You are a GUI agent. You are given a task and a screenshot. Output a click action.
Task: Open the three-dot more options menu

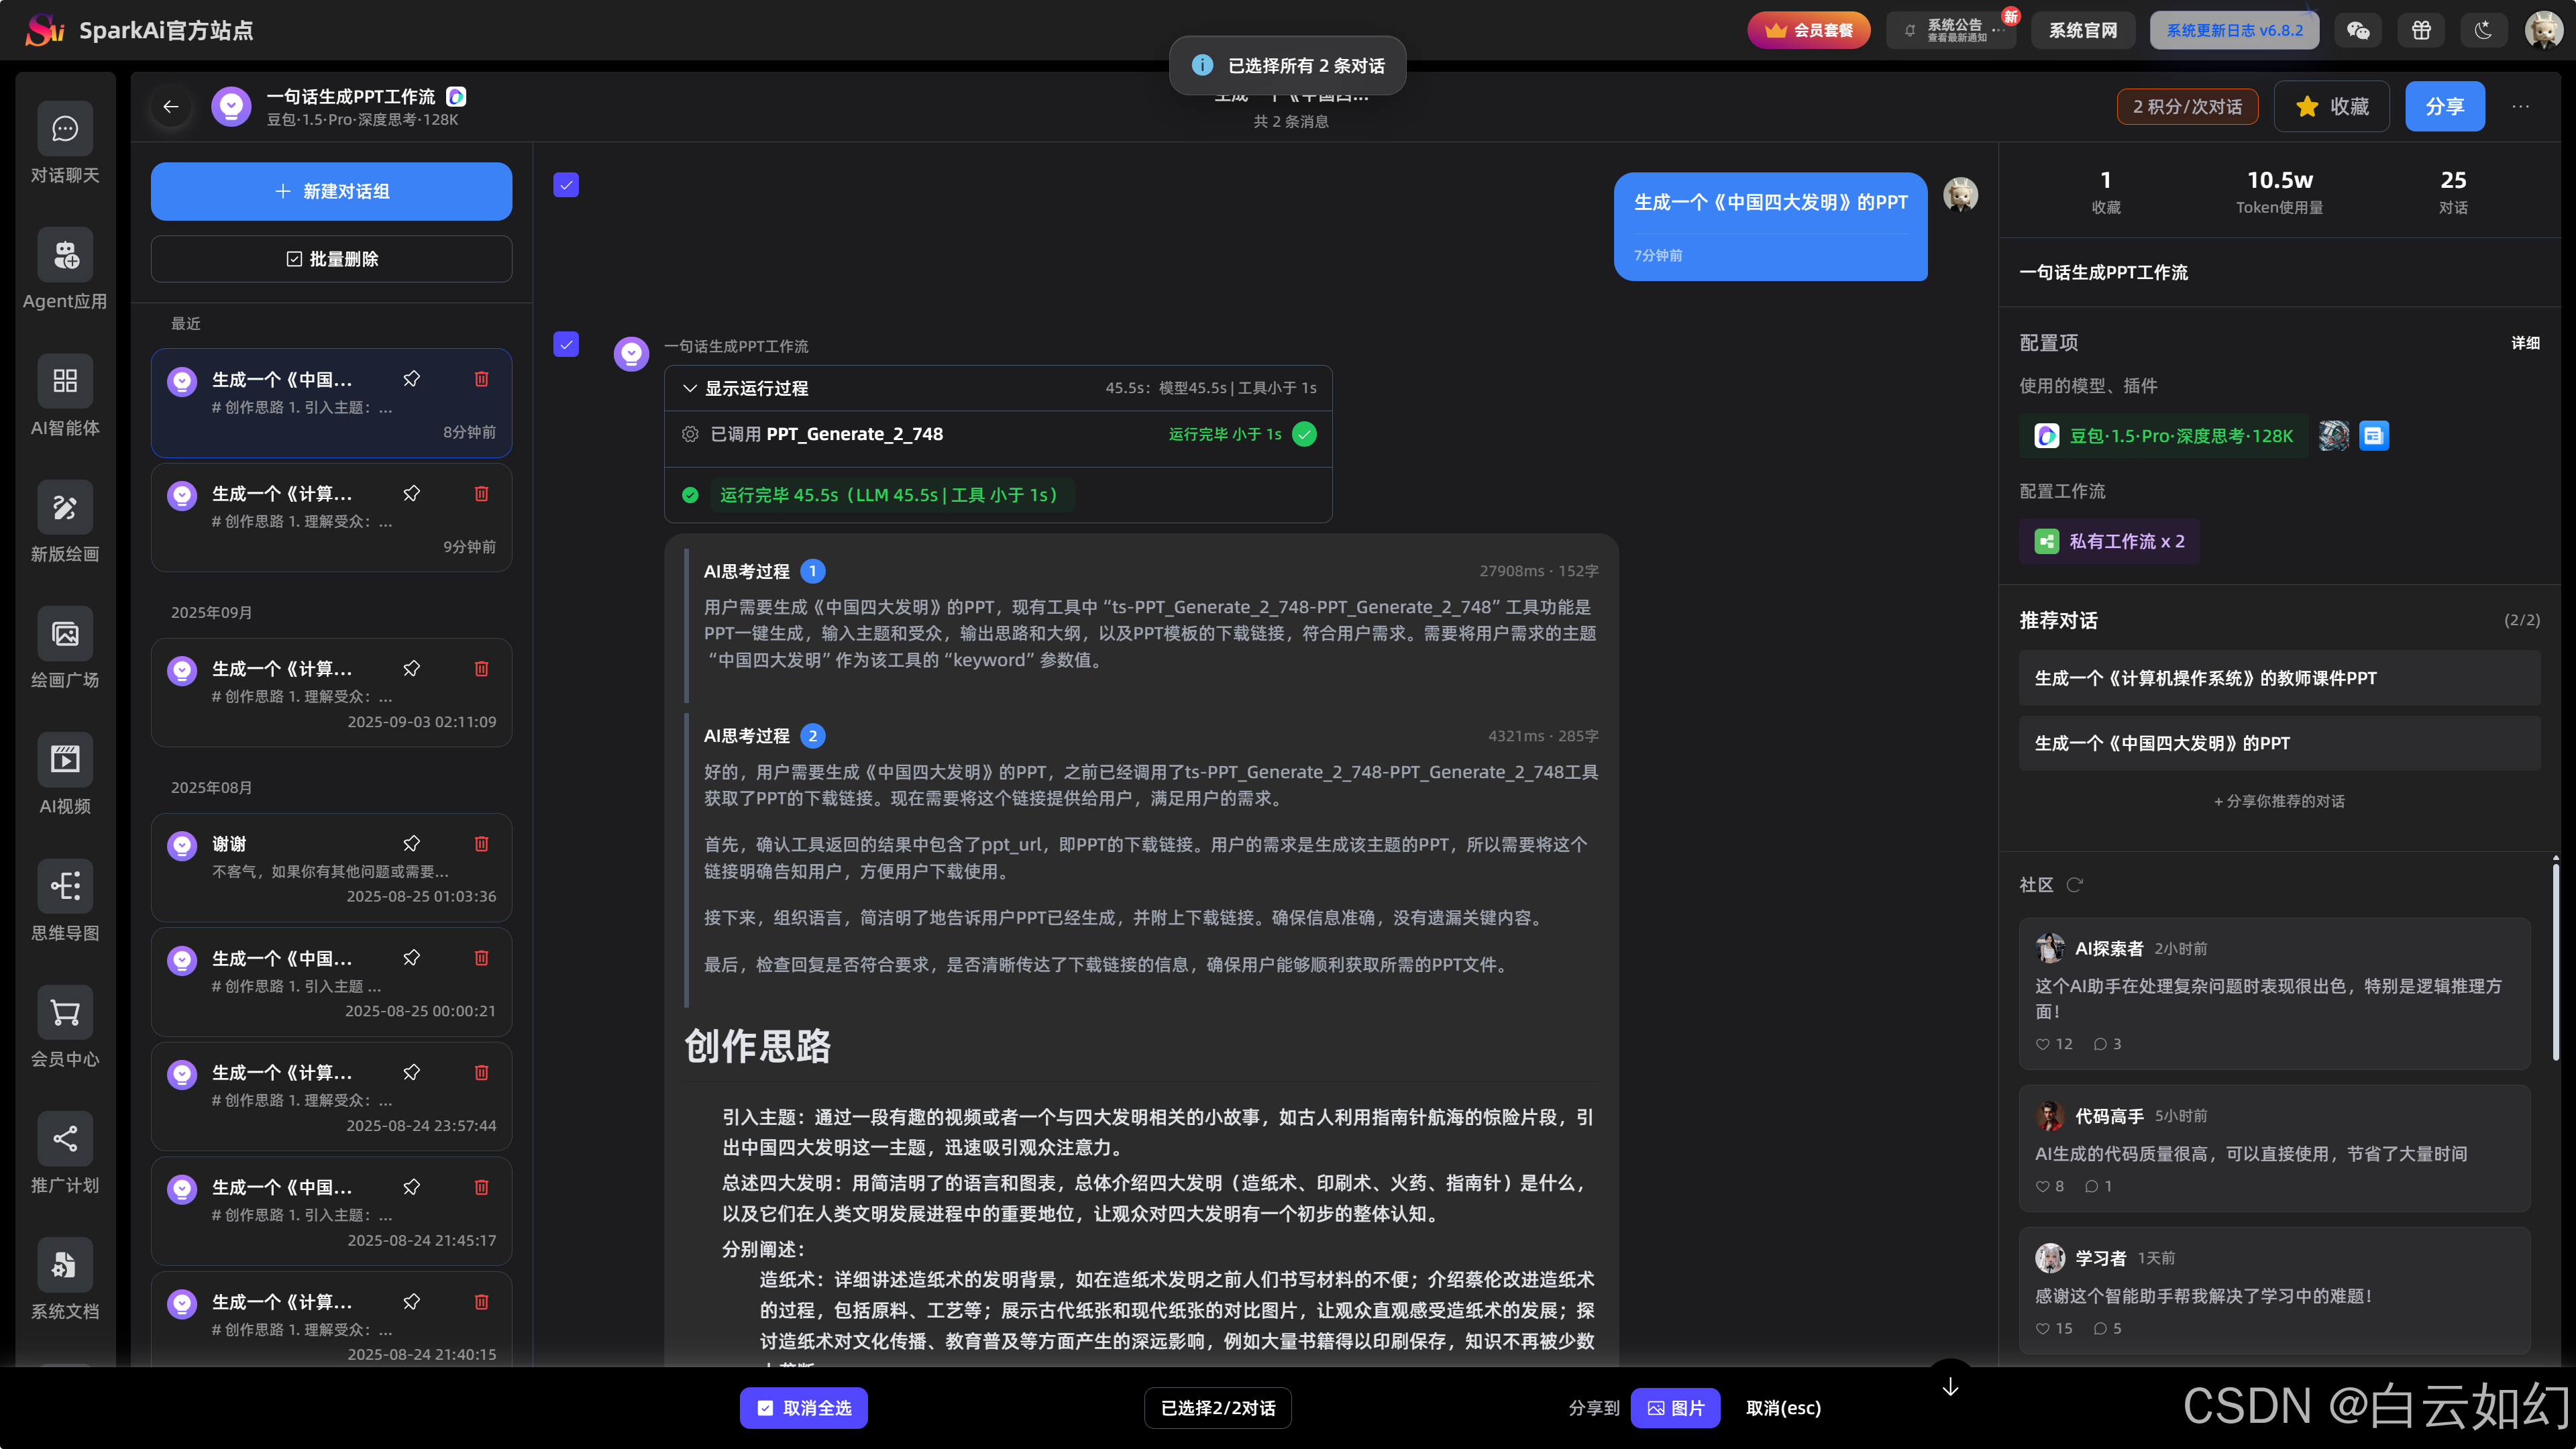2520,106
